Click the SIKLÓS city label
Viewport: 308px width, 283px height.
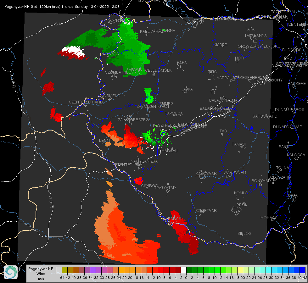(244, 234)
